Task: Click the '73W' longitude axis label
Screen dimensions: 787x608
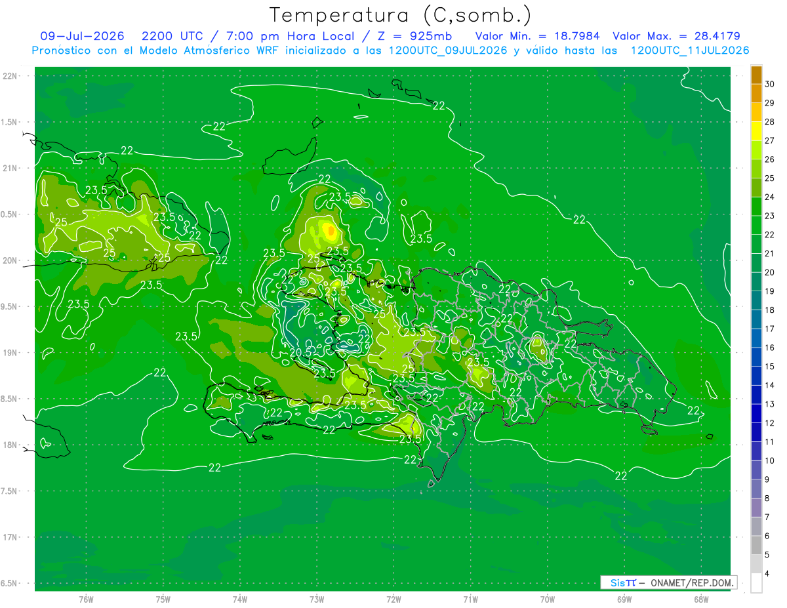Action: 317,599
